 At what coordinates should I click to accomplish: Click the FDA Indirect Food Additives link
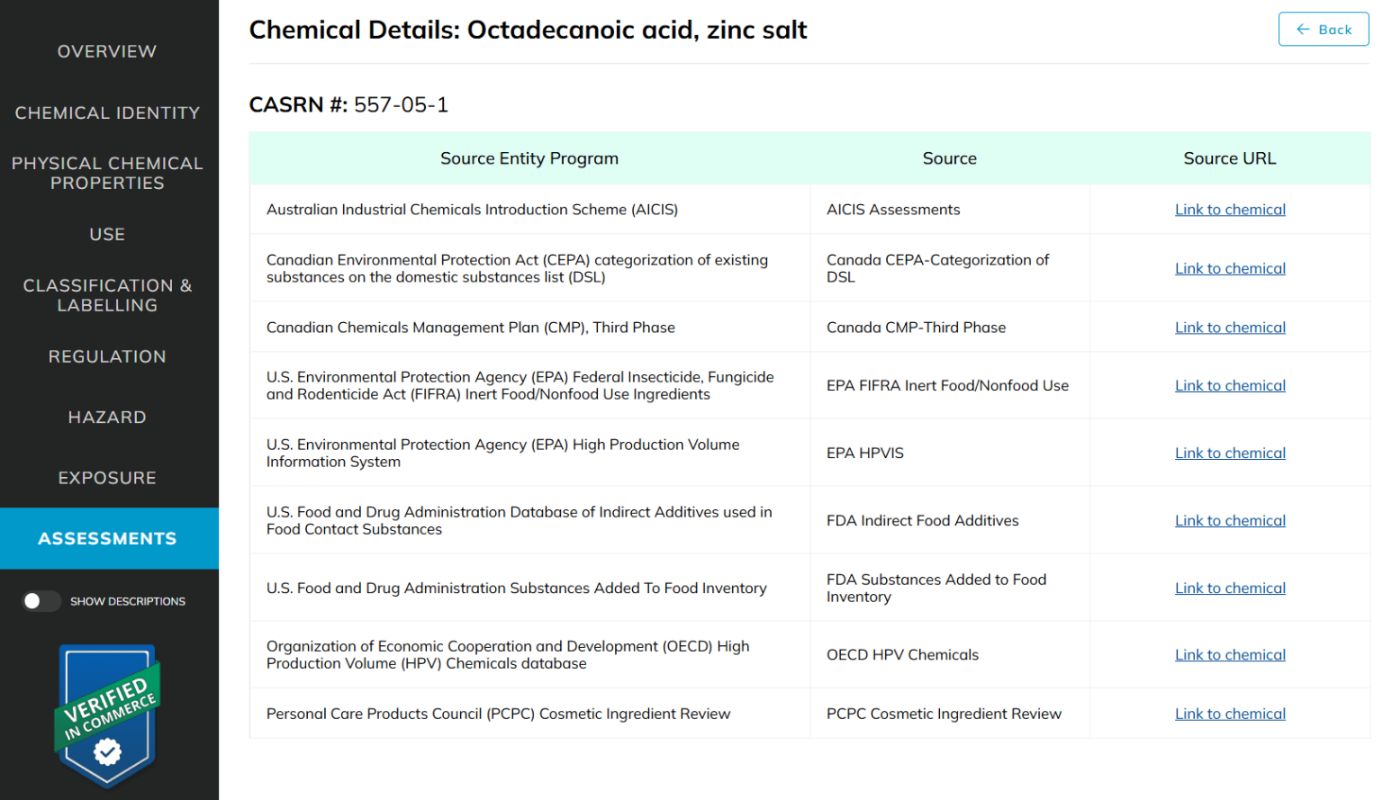[x=1230, y=520]
